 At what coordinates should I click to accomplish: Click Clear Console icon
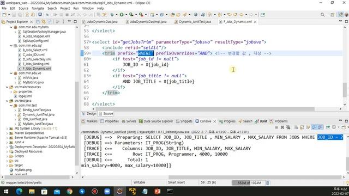(x=296, y=127)
